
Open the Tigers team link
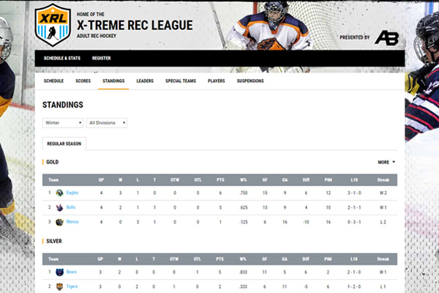[x=72, y=286]
